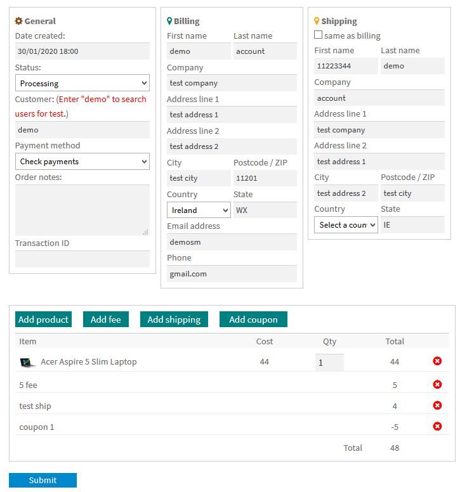Click the Phone field containing gmail.com
The width and height of the screenshot is (460, 492).
click(x=232, y=274)
